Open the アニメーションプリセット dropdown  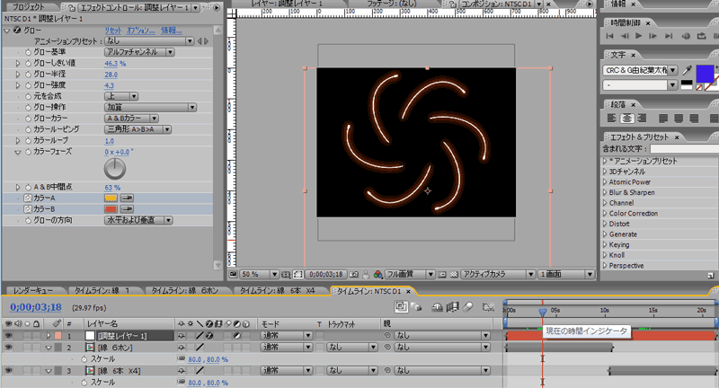[x=149, y=41]
